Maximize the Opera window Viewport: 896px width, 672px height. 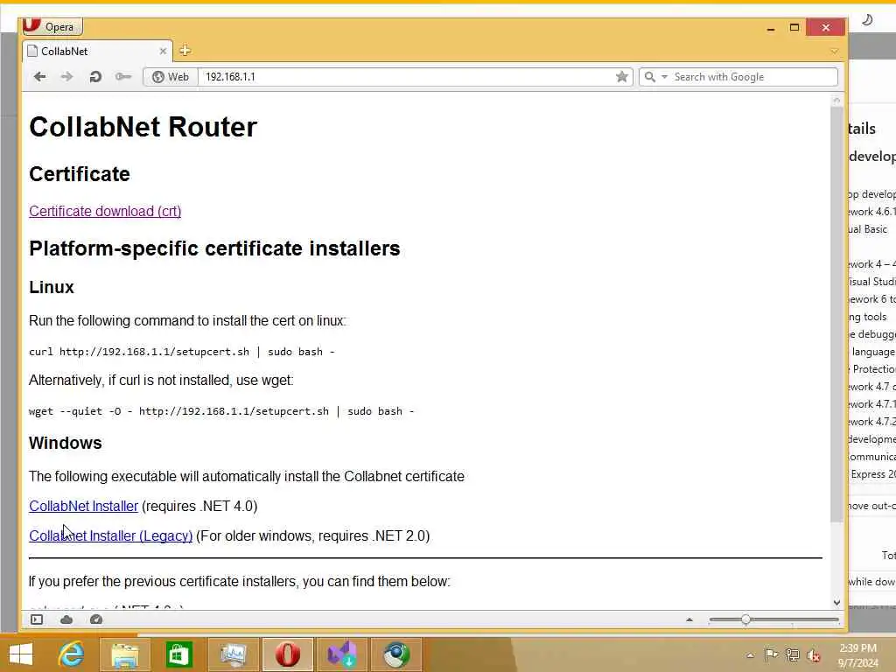pos(794,27)
